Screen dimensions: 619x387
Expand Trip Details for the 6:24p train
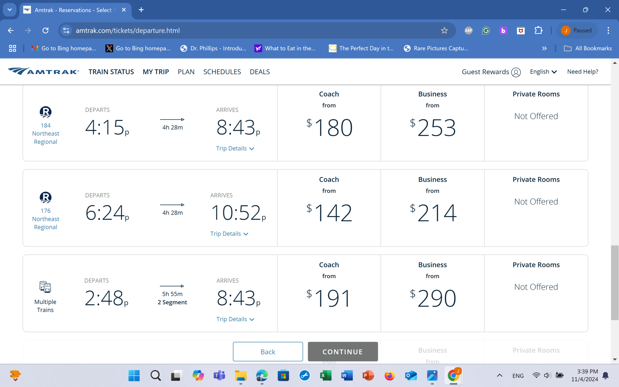pyautogui.click(x=229, y=234)
